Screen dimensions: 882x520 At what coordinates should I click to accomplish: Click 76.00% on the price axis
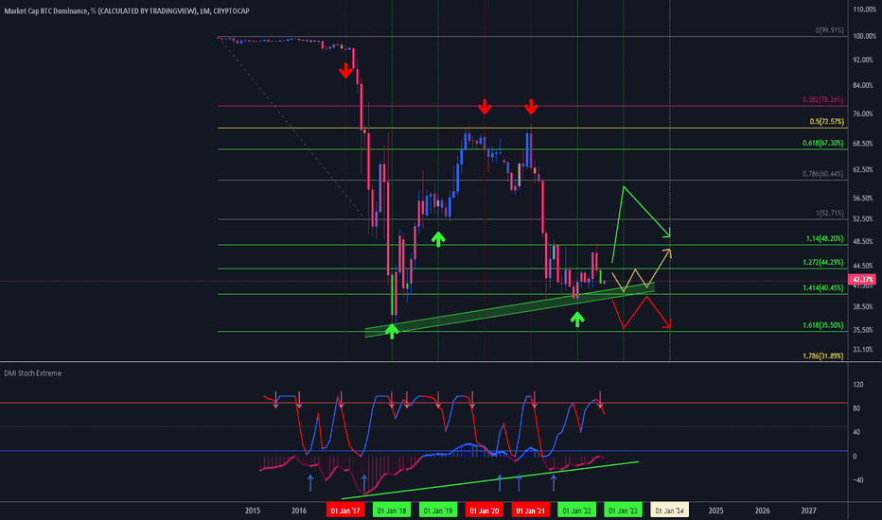(x=863, y=114)
